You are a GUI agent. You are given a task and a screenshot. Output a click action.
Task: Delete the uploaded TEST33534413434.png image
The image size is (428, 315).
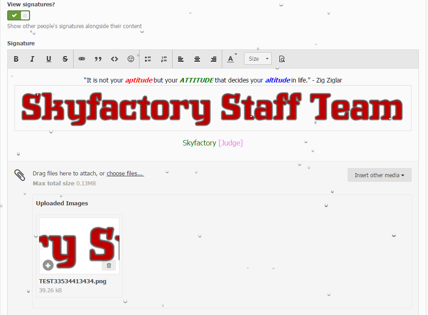click(109, 266)
